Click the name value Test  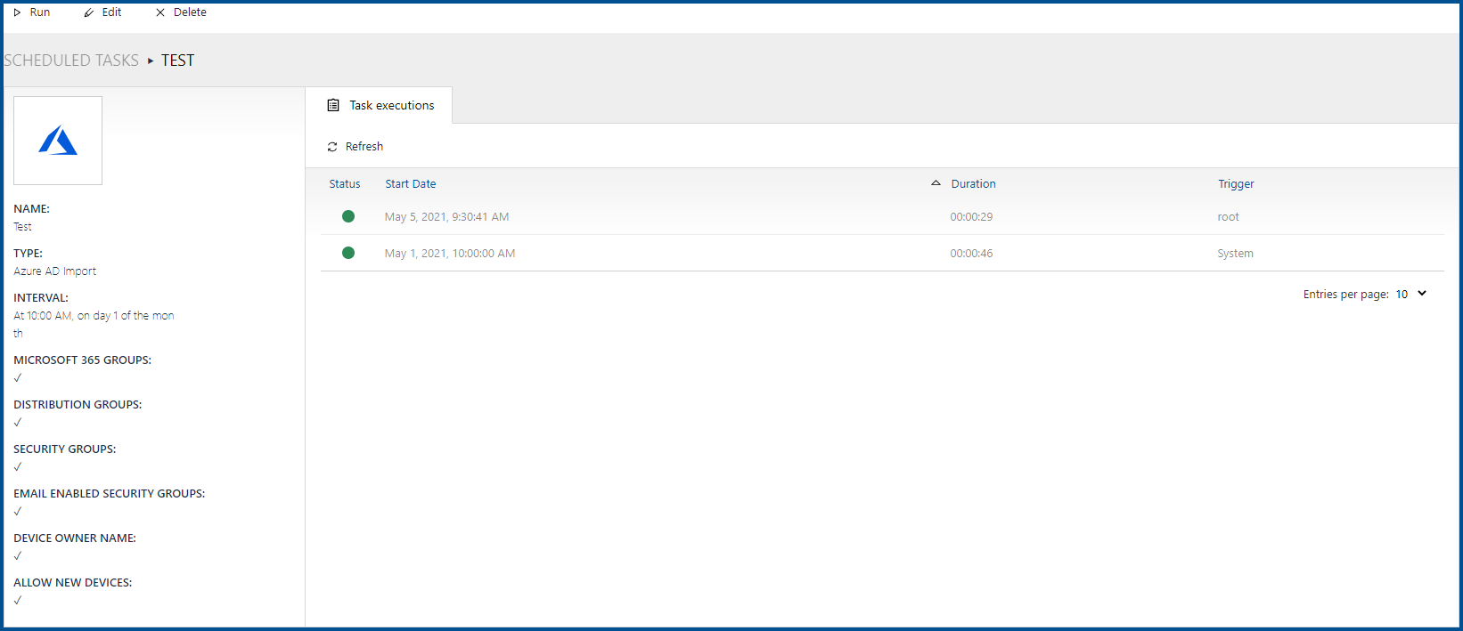tap(22, 227)
